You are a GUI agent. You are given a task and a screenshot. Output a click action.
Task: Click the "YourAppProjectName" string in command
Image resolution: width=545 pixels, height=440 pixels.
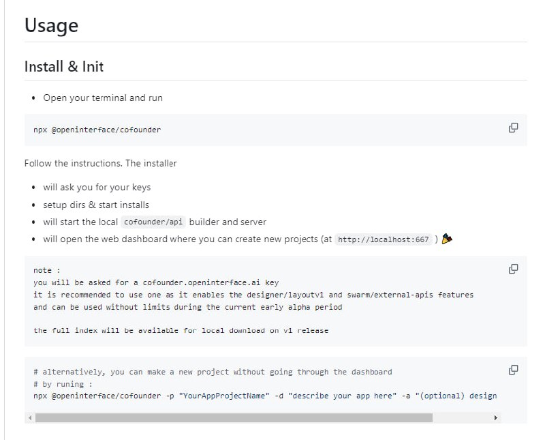(x=224, y=396)
